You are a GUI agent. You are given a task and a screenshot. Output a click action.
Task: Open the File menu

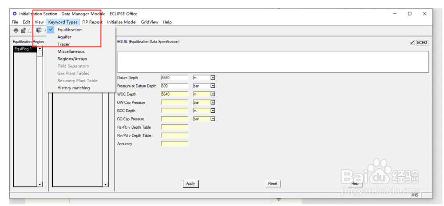click(x=15, y=22)
